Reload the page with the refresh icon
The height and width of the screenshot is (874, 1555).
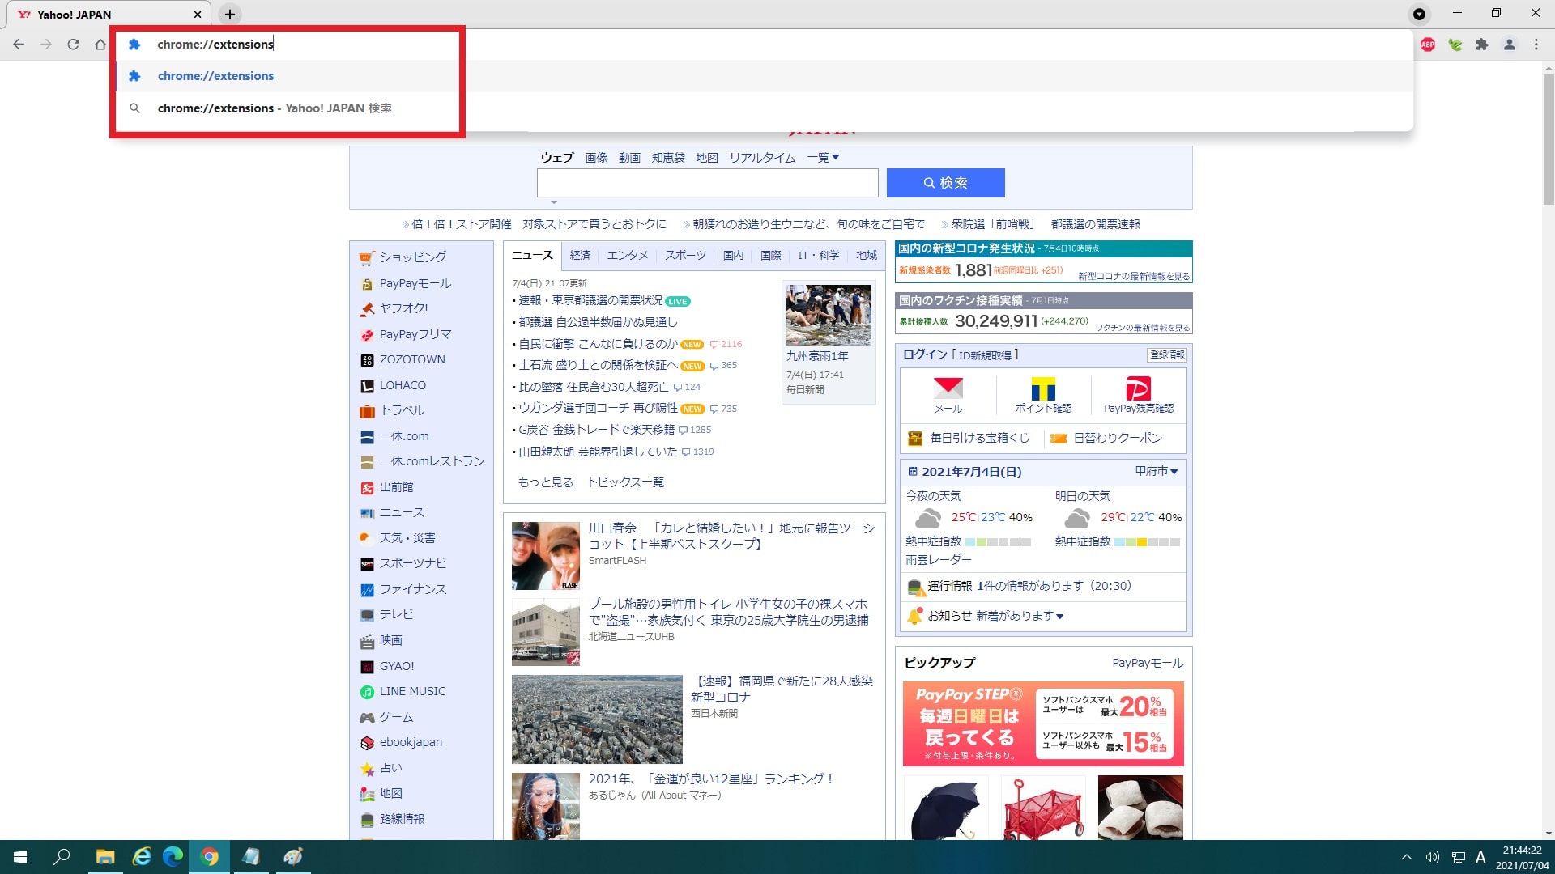74,45
